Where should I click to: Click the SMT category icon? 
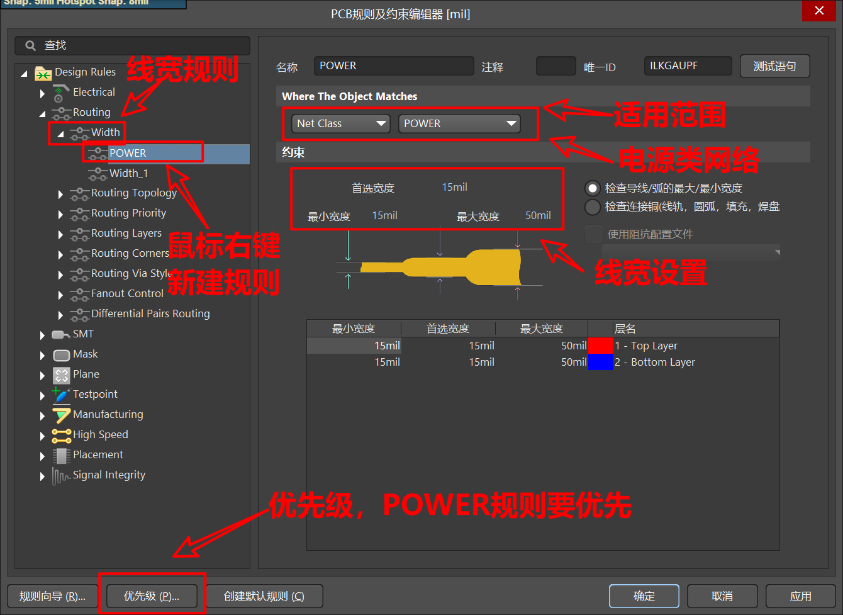pos(60,335)
